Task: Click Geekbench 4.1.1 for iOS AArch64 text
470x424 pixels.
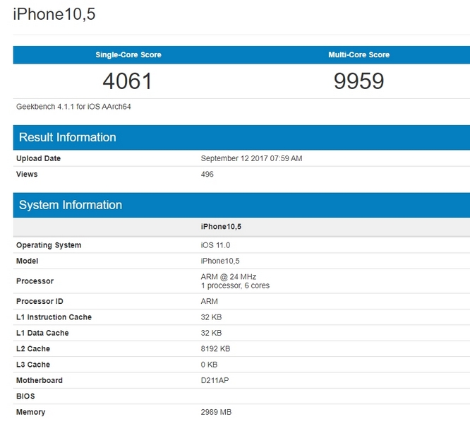Action: [73, 107]
